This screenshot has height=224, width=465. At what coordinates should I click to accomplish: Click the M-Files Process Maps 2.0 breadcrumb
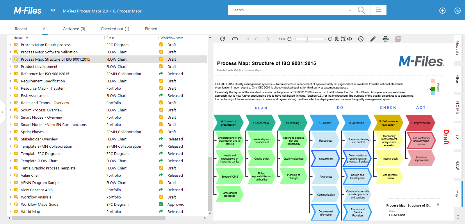click(x=85, y=11)
